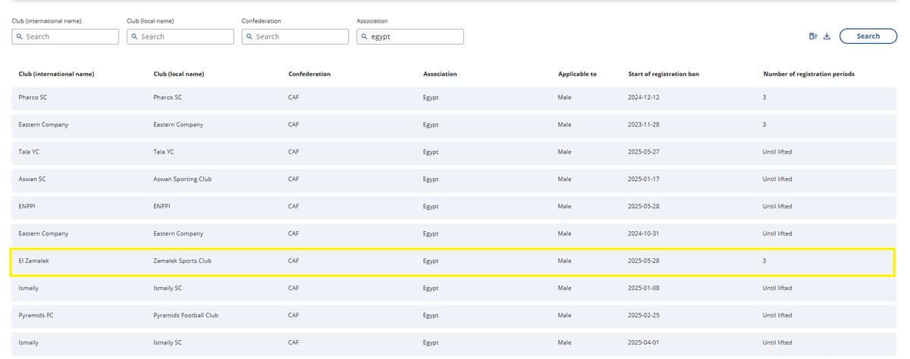Click magnifier icon in Club international name field
Viewport: 910px width, 359px height.
20,36
